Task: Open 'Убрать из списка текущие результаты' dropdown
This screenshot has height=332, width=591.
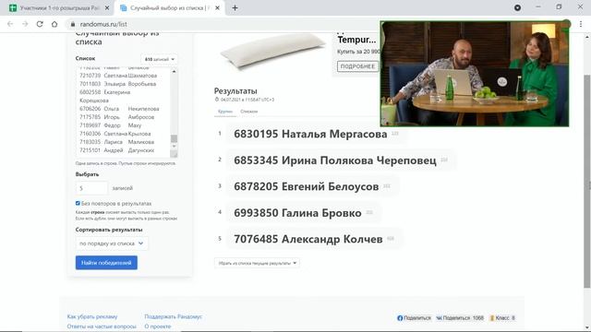Action: 257,263
